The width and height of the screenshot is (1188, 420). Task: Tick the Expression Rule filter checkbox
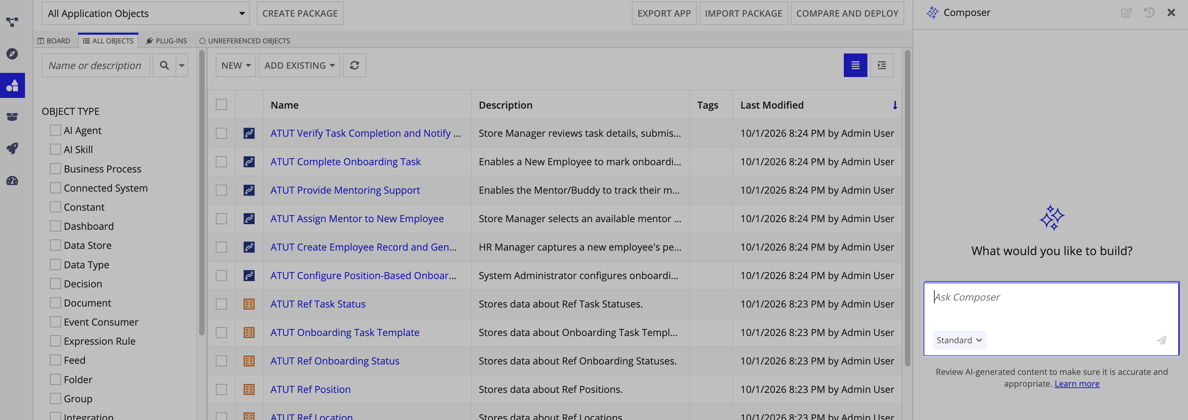tap(56, 341)
